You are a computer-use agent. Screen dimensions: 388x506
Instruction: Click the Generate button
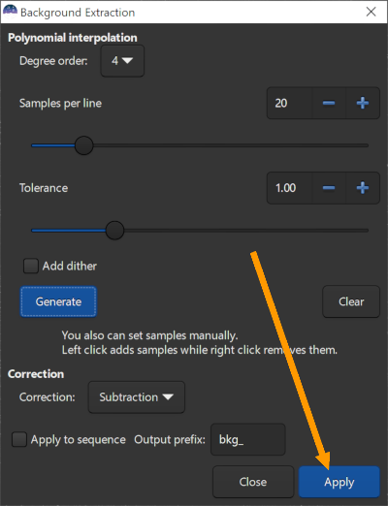pos(58,301)
